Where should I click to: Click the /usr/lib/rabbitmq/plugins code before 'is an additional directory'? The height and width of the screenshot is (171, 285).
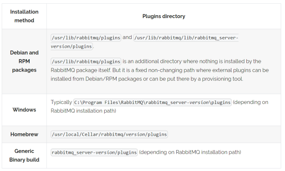86,62
